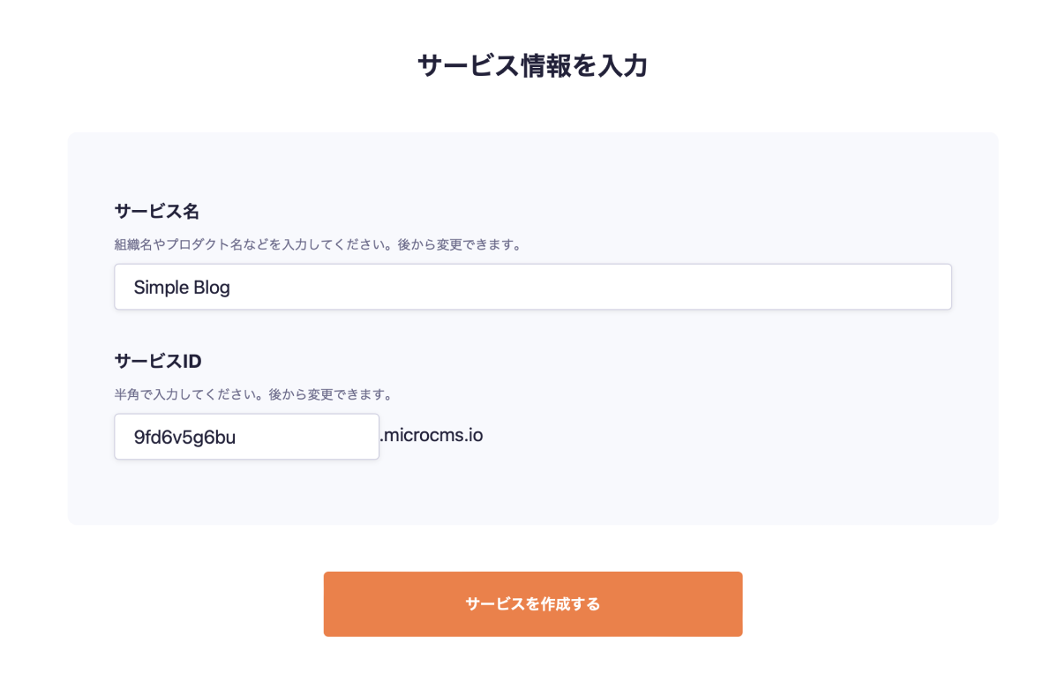Screen dimensions: 1059x674
Task: Click 後から変更できます in the service ID hint
Action: [331, 393]
